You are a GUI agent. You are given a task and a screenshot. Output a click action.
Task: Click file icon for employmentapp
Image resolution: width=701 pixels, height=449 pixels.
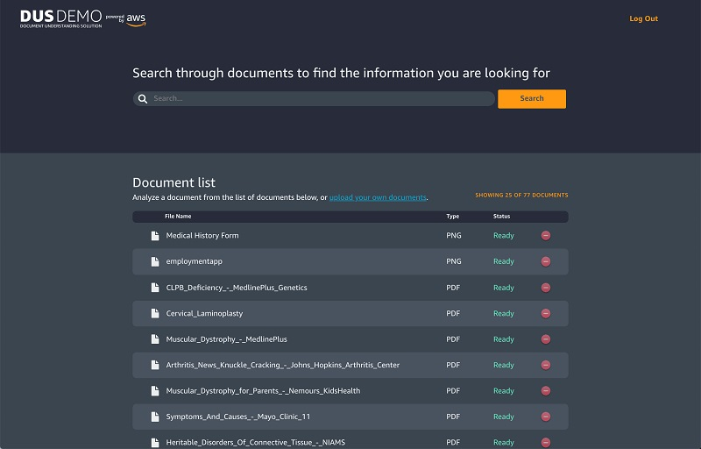(155, 261)
